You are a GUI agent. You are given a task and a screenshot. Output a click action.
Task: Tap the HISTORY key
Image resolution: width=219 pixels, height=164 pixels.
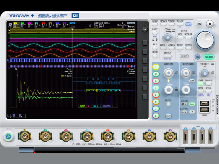tap(184, 56)
